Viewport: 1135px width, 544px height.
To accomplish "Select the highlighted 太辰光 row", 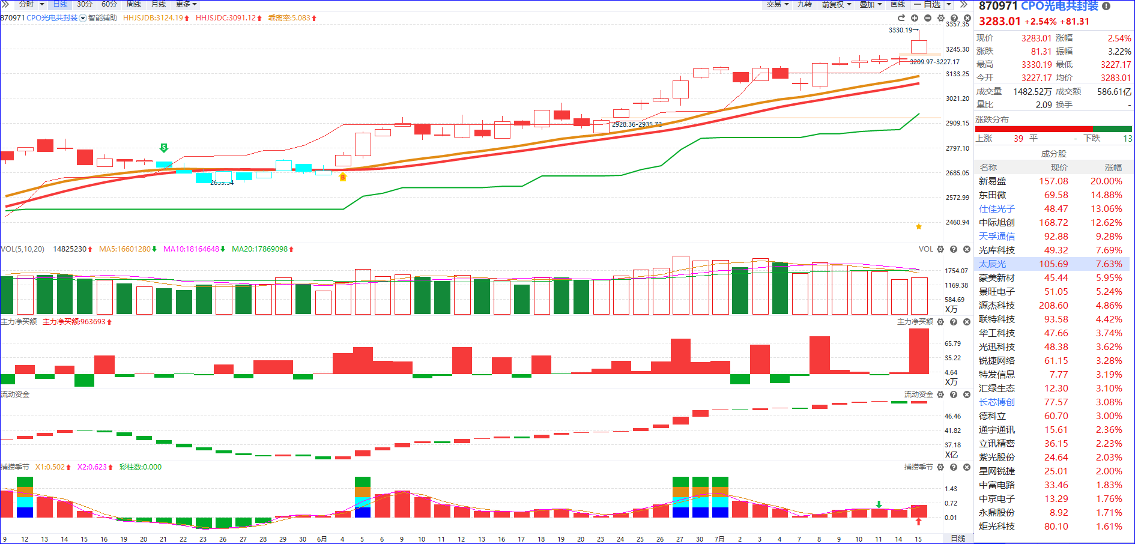I will click(x=1052, y=264).
